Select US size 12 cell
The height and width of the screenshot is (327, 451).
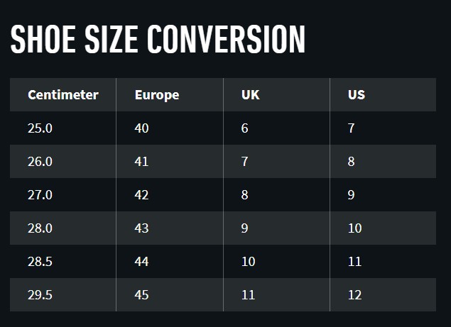coord(354,295)
